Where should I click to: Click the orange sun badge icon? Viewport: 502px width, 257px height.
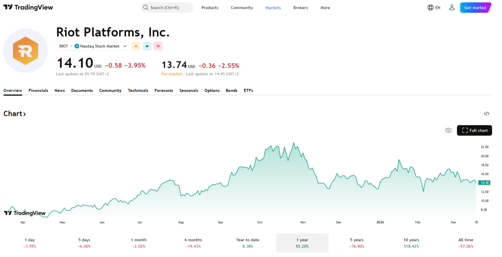pos(136,46)
